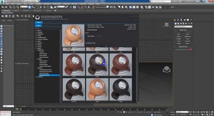214x116 pixels.
Task: Click the SigerShaders material grid scrollbar
Action: (x=137, y=75)
